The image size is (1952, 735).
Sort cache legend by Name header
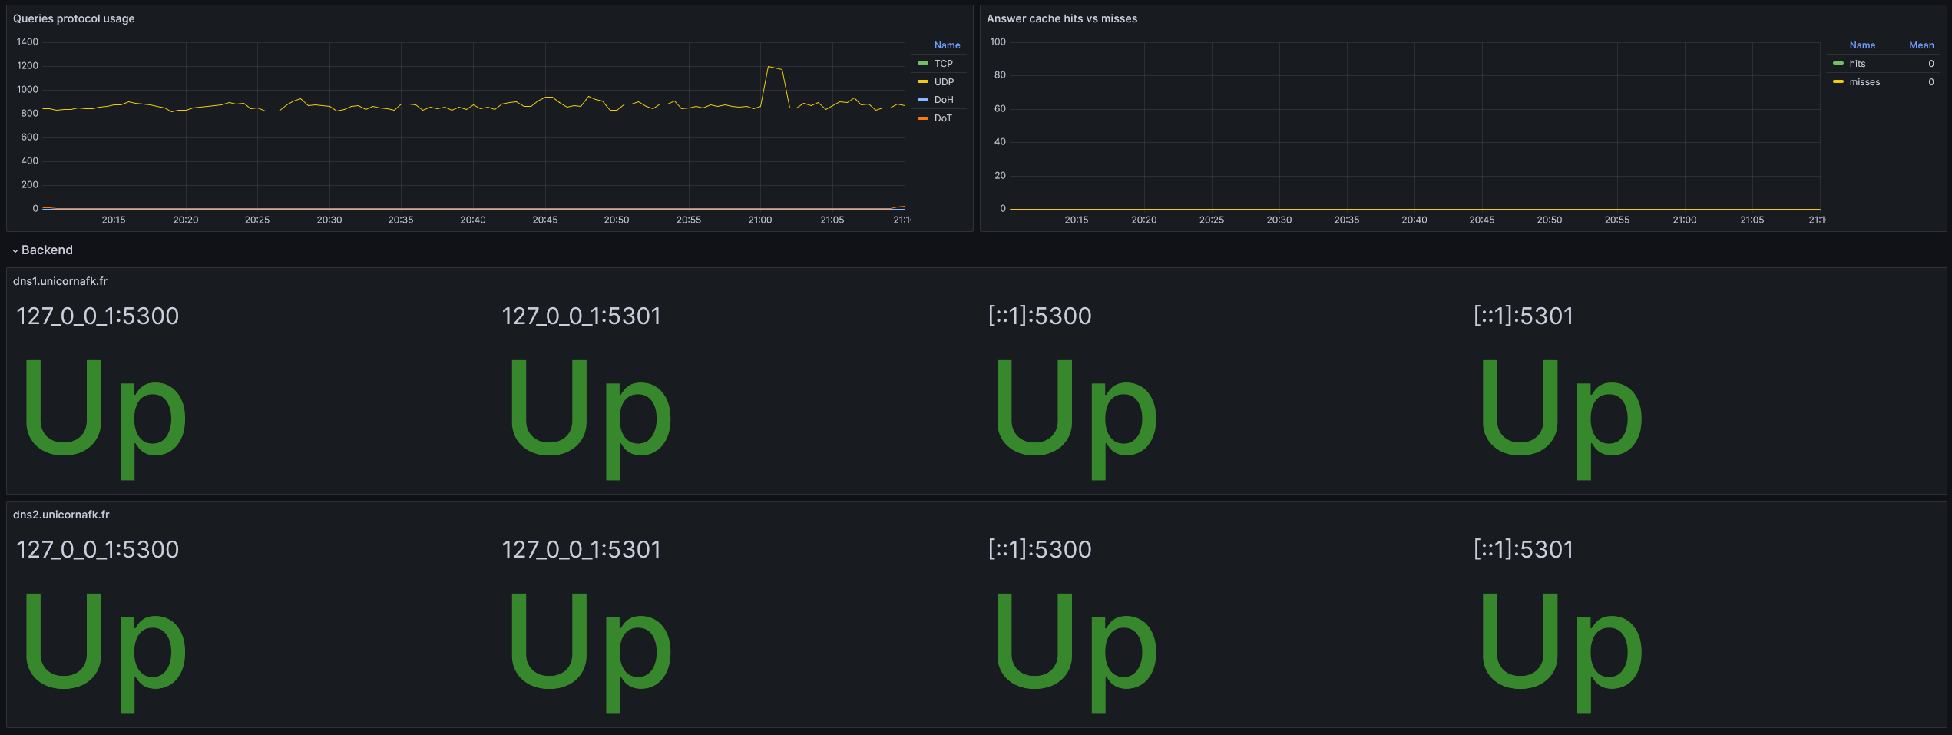[1861, 45]
